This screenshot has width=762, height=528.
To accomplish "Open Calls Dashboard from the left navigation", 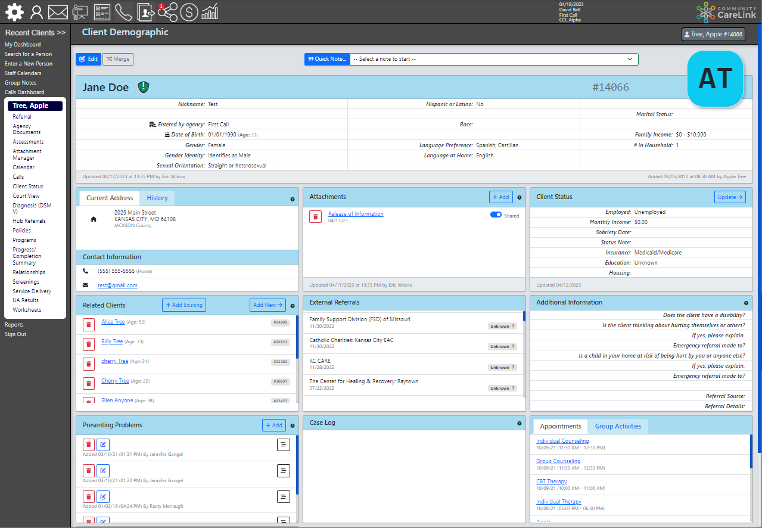I will 24,92.
